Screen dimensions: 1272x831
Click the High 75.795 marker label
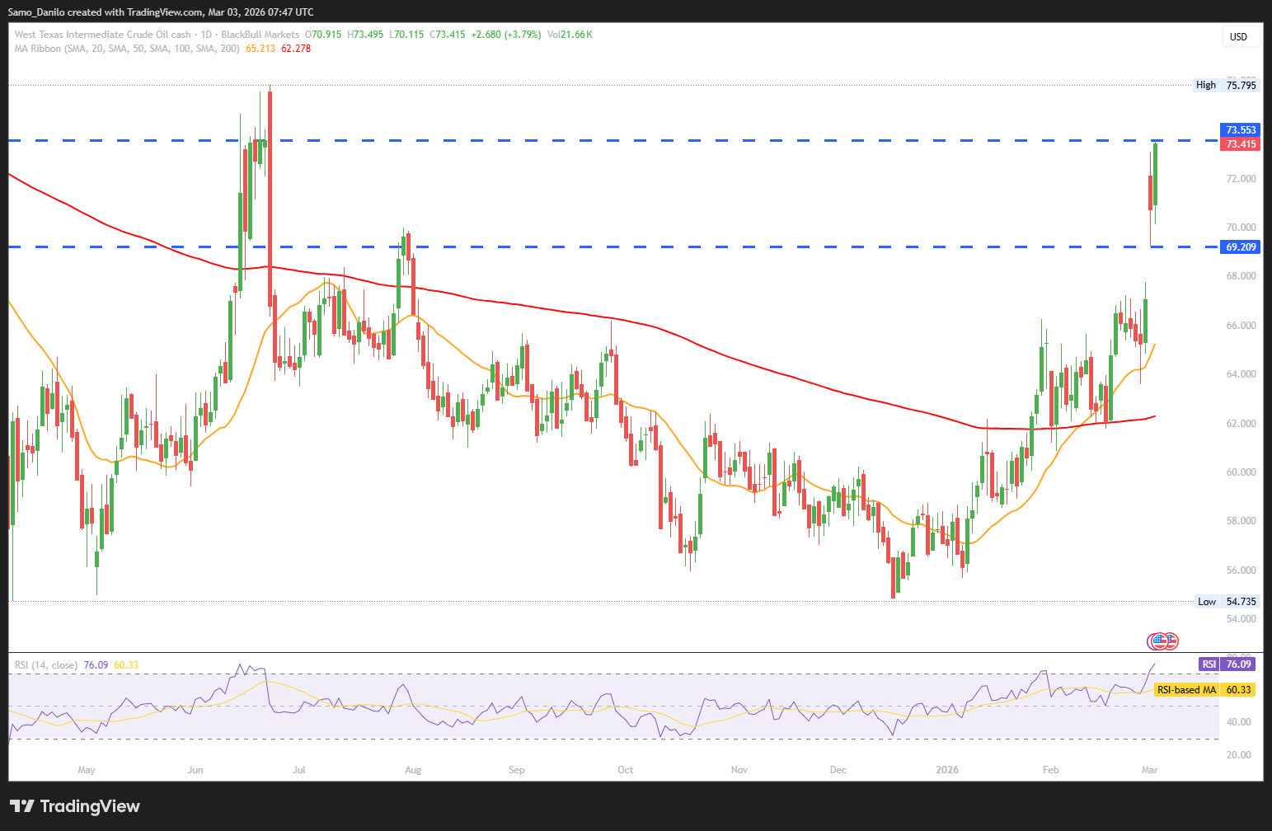[1227, 85]
